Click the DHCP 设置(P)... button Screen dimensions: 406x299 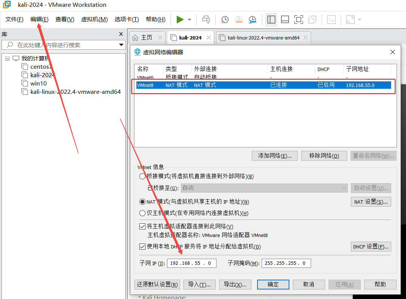tap(371, 247)
